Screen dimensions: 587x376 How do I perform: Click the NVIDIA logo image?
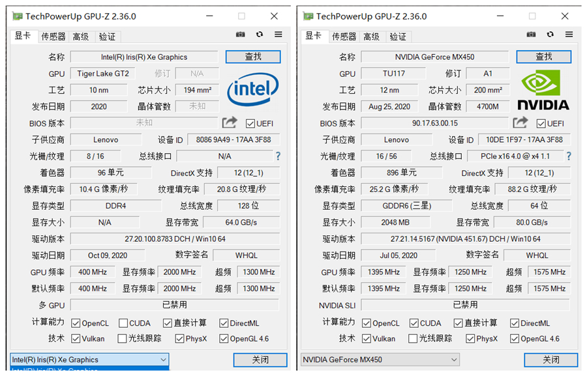543,91
